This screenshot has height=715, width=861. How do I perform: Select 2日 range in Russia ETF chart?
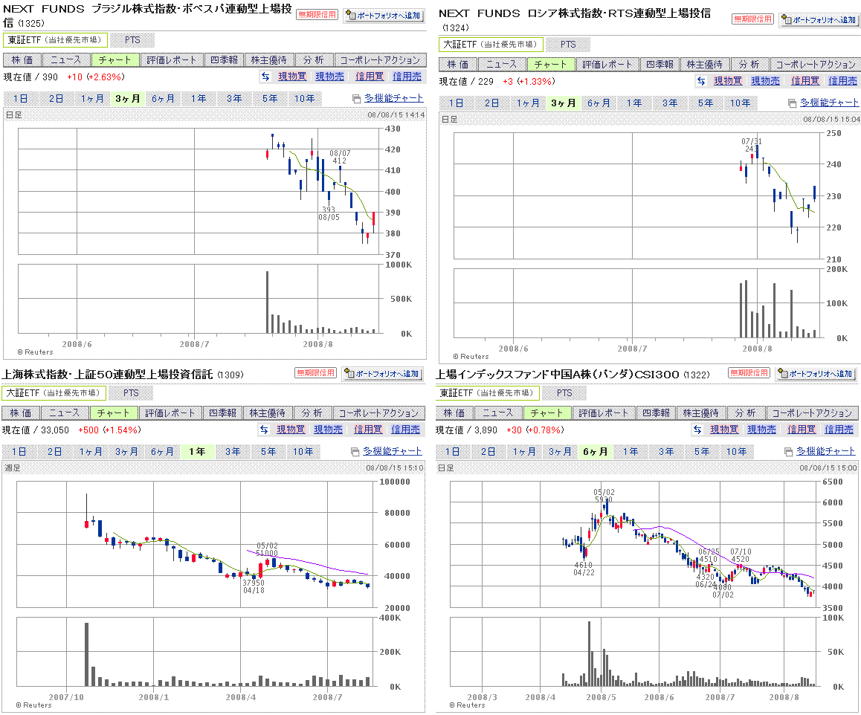[491, 103]
